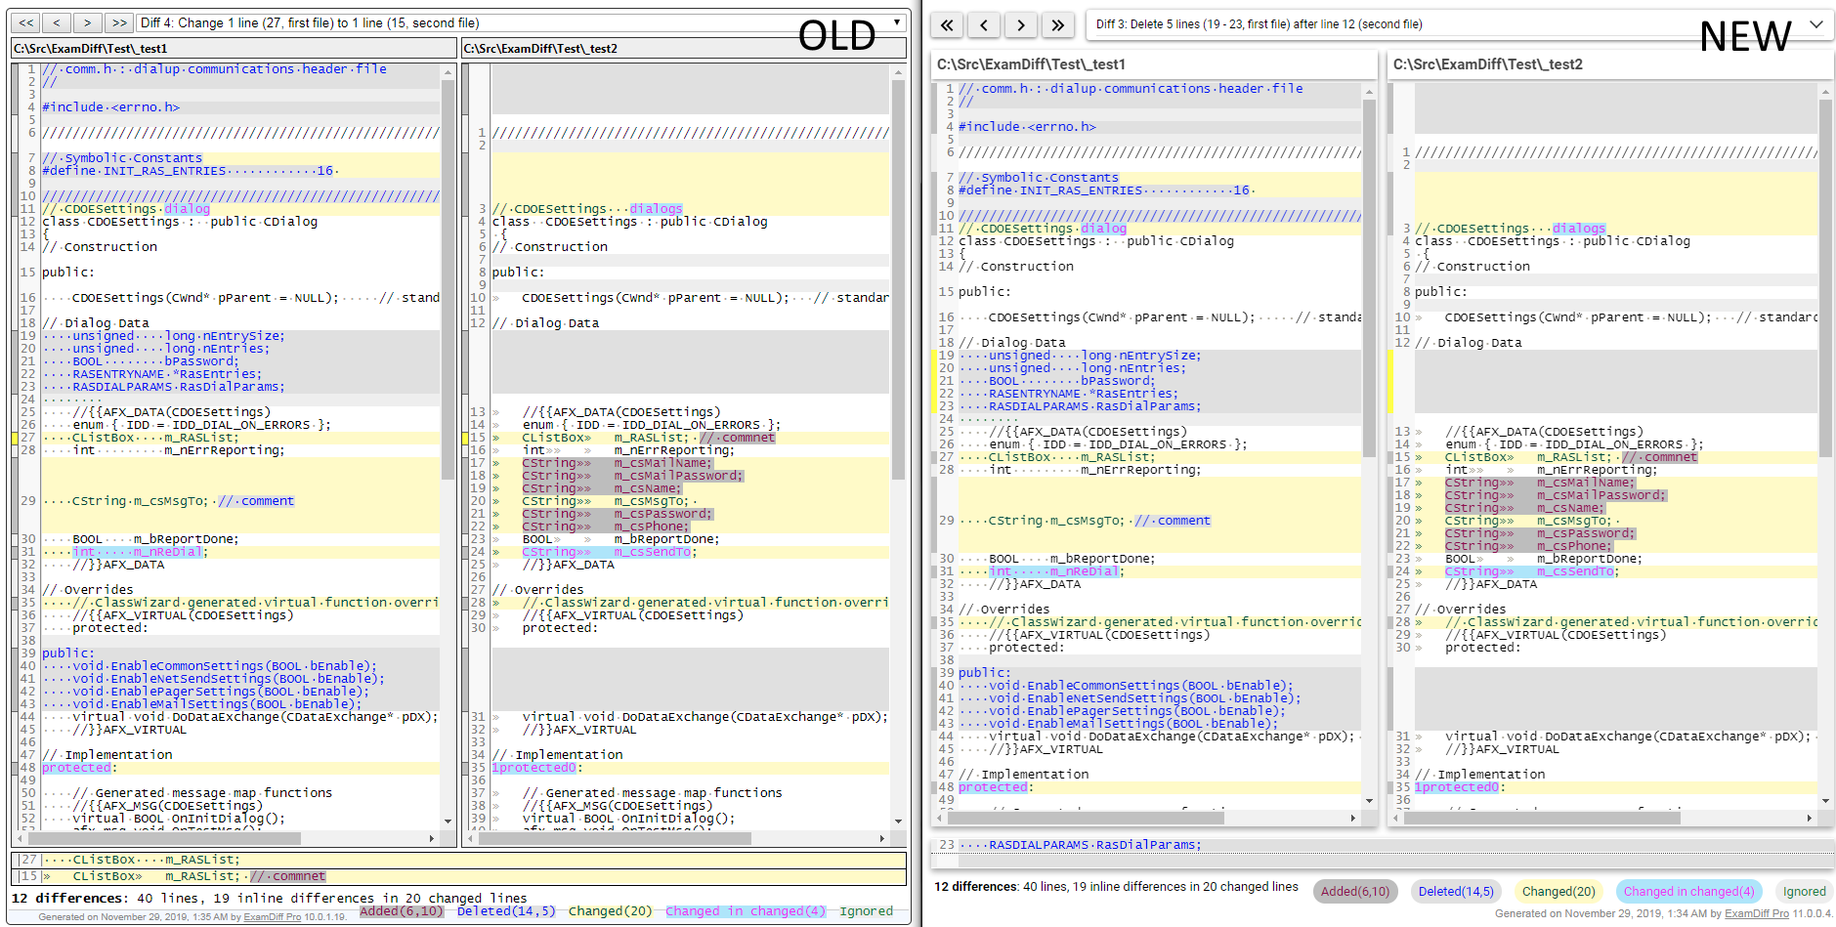Select line 15 CListBox commnet line in OLD right pane
The height and width of the screenshot is (927, 1836).
click(690, 438)
